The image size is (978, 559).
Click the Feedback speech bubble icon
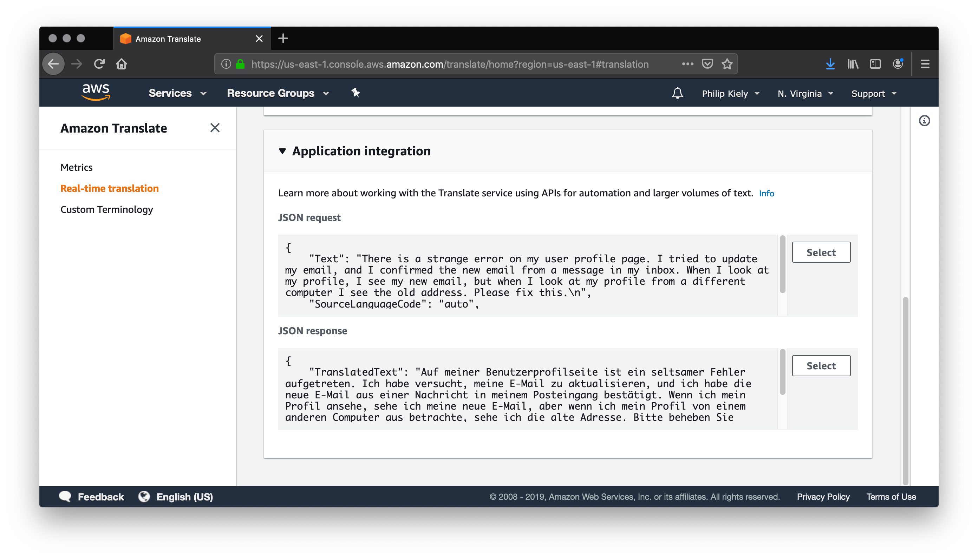[x=65, y=497]
